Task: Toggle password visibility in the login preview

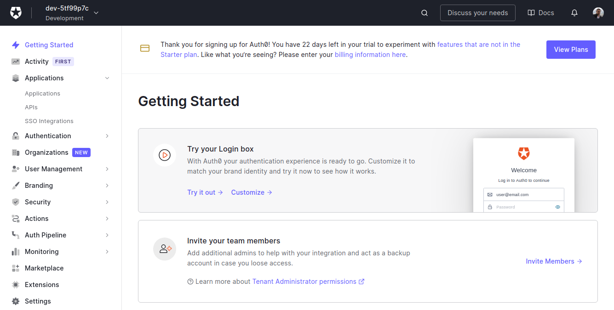Action: click(x=558, y=207)
